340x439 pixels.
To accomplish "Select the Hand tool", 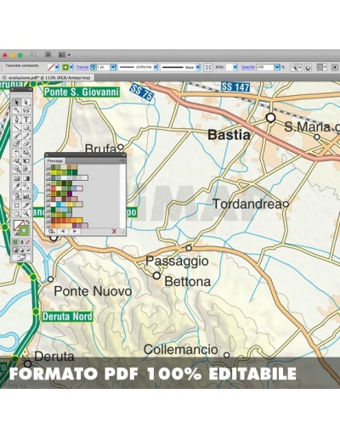I will (17, 213).
